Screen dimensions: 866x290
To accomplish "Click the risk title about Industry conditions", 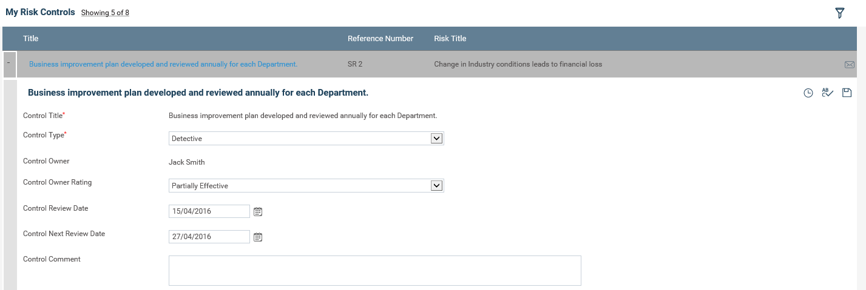I will point(518,64).
